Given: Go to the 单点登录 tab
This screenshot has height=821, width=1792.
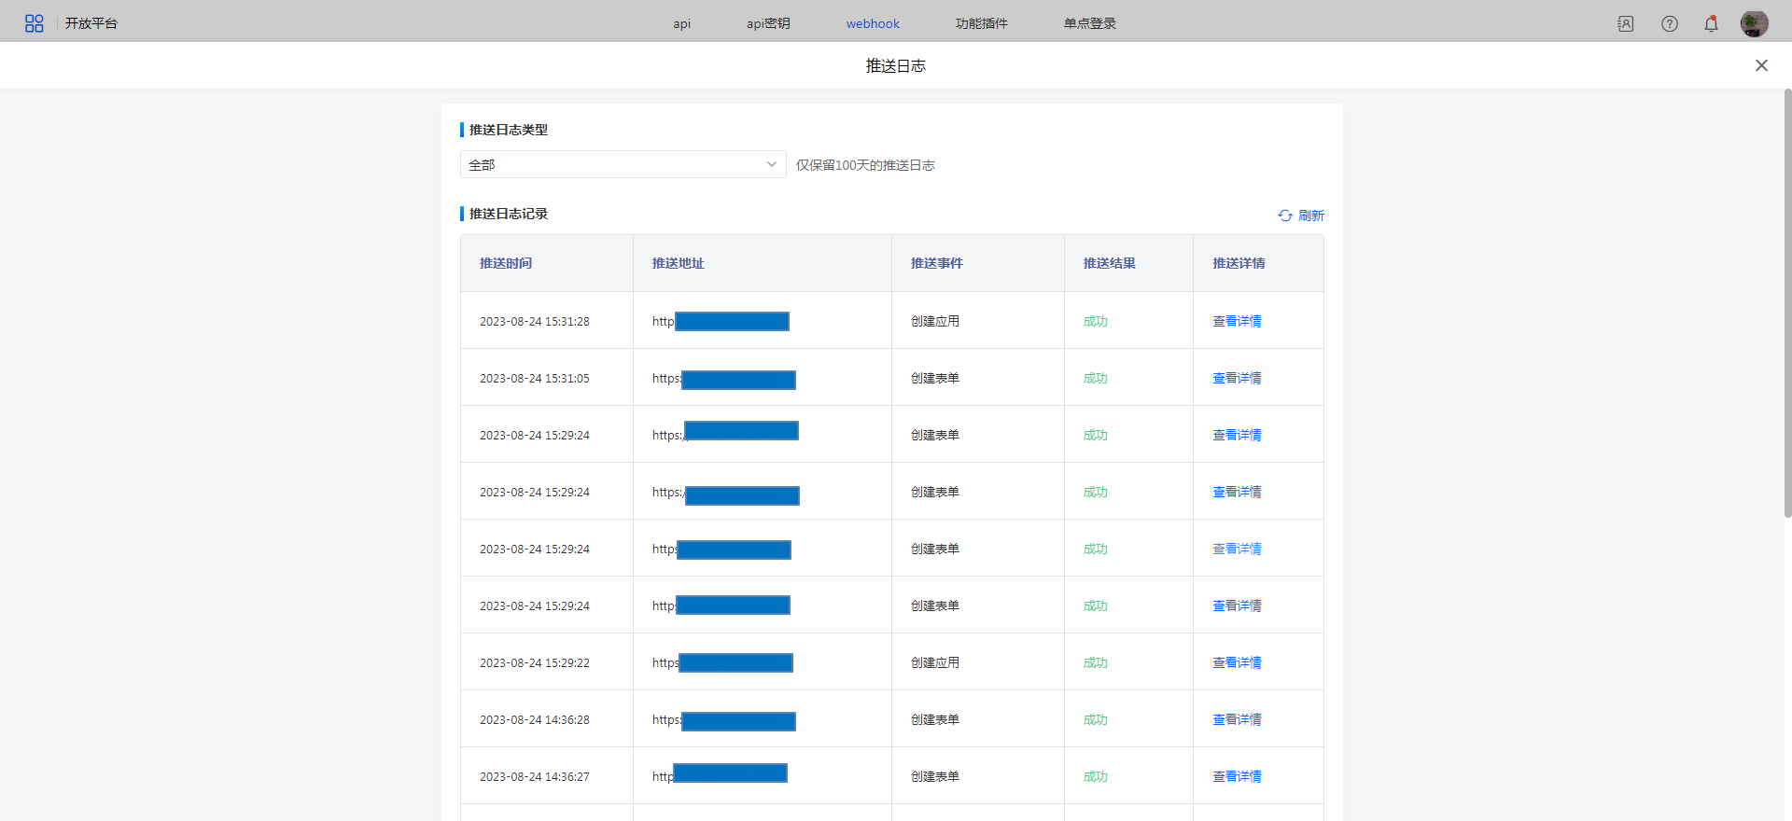Looking at the screenshot, I should point(1089,23).
